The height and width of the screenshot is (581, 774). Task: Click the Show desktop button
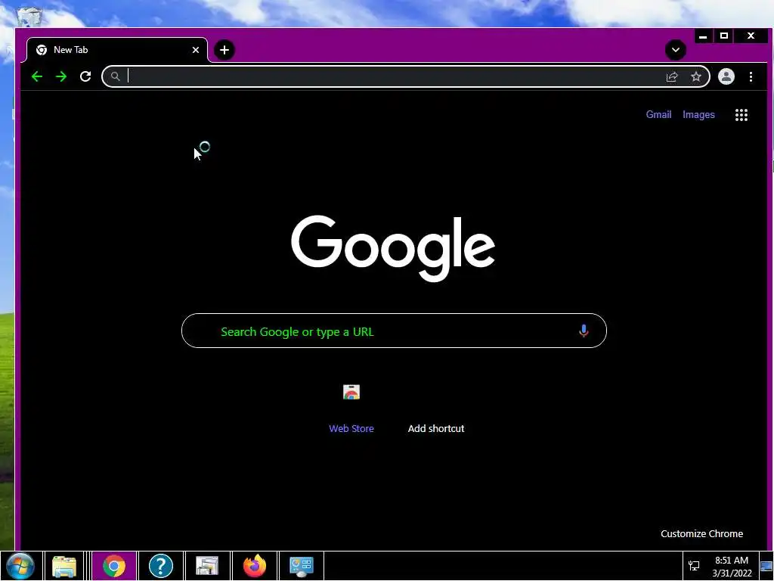point(766,566)
